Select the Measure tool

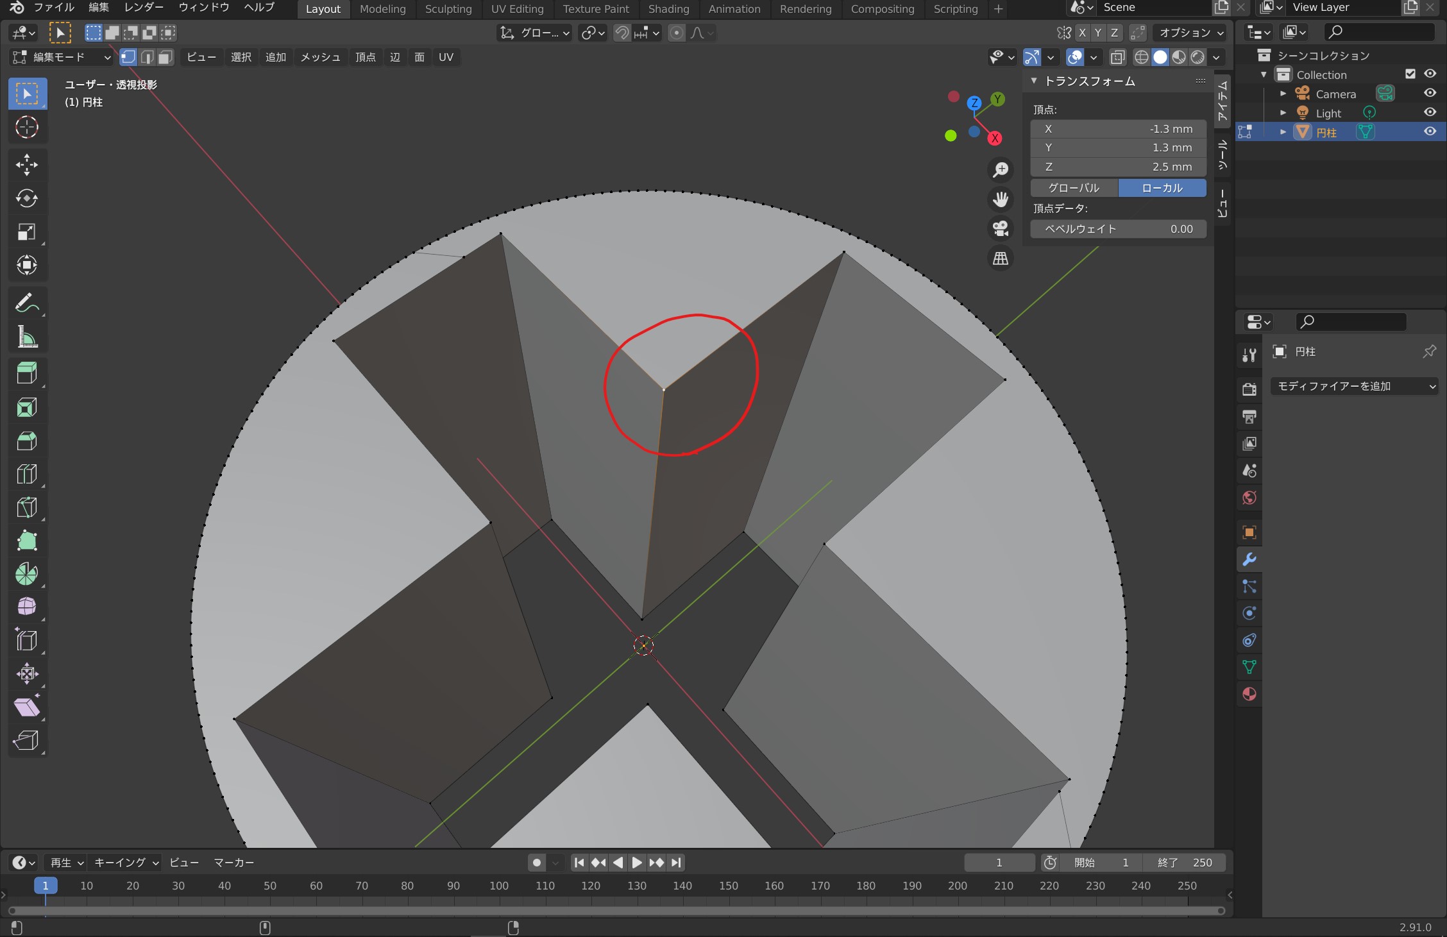pos(27,336)
